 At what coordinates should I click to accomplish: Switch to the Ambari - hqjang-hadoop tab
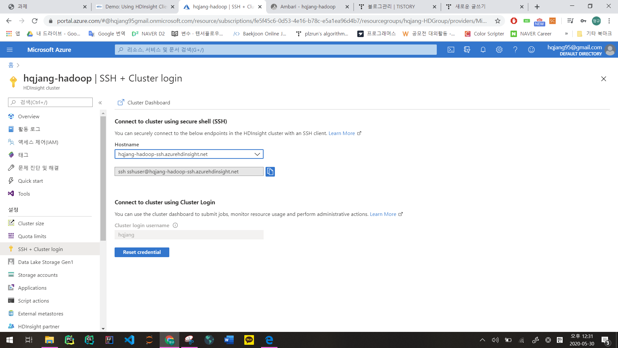(x=308, y=6)
